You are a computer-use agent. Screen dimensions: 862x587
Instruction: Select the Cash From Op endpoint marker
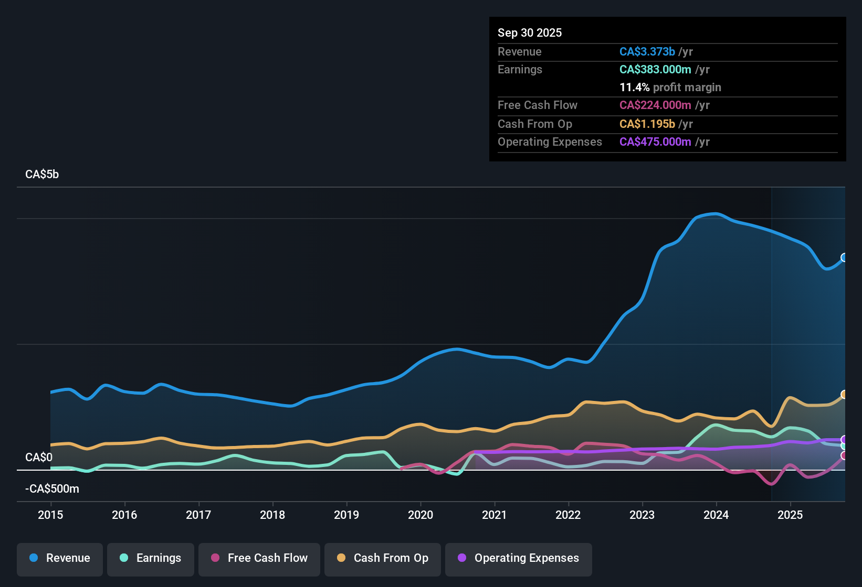tap(844, 394)
